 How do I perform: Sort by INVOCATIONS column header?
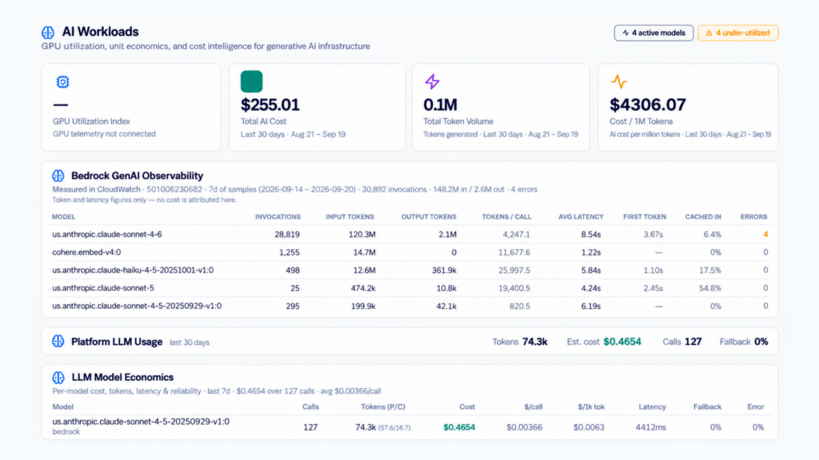point(278,217)
